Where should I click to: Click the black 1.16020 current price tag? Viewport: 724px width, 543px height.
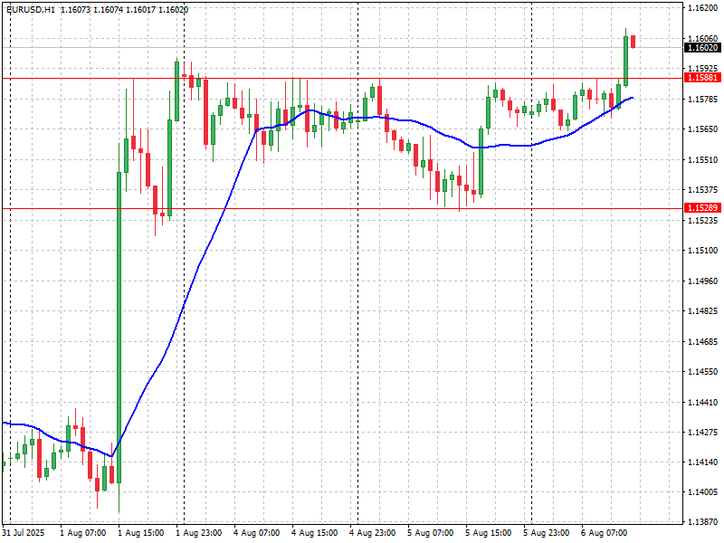(x=702, y=47)
